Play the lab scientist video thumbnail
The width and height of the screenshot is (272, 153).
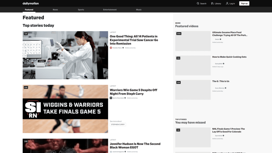65,55
